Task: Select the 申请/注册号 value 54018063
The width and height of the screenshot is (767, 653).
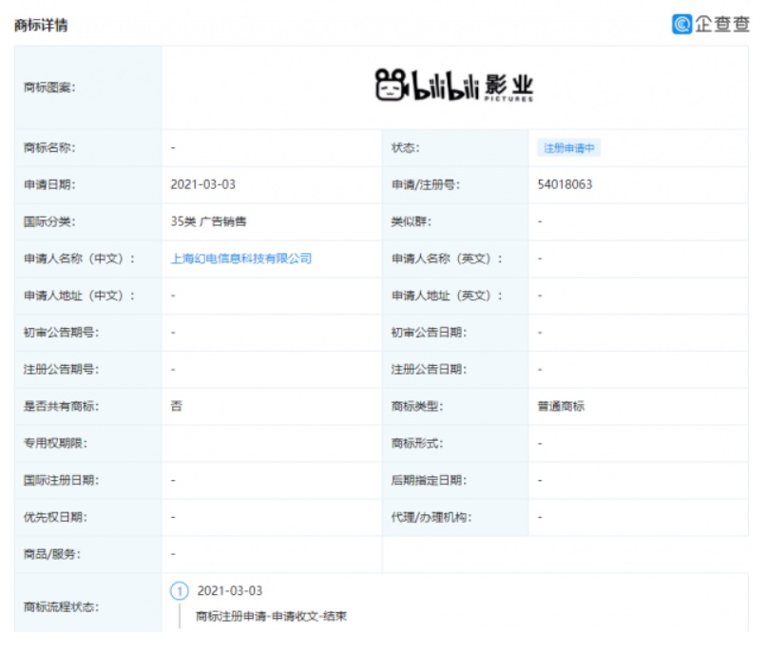Action: (x=564, y=184)
